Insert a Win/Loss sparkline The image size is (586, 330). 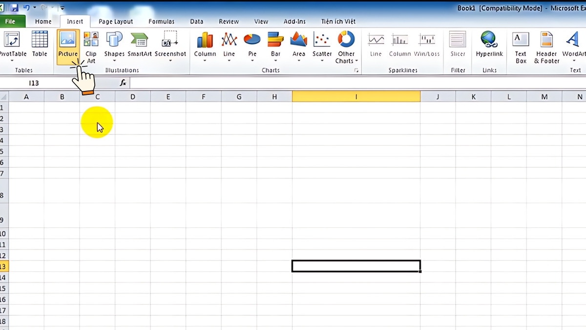[x=427, y=46]
